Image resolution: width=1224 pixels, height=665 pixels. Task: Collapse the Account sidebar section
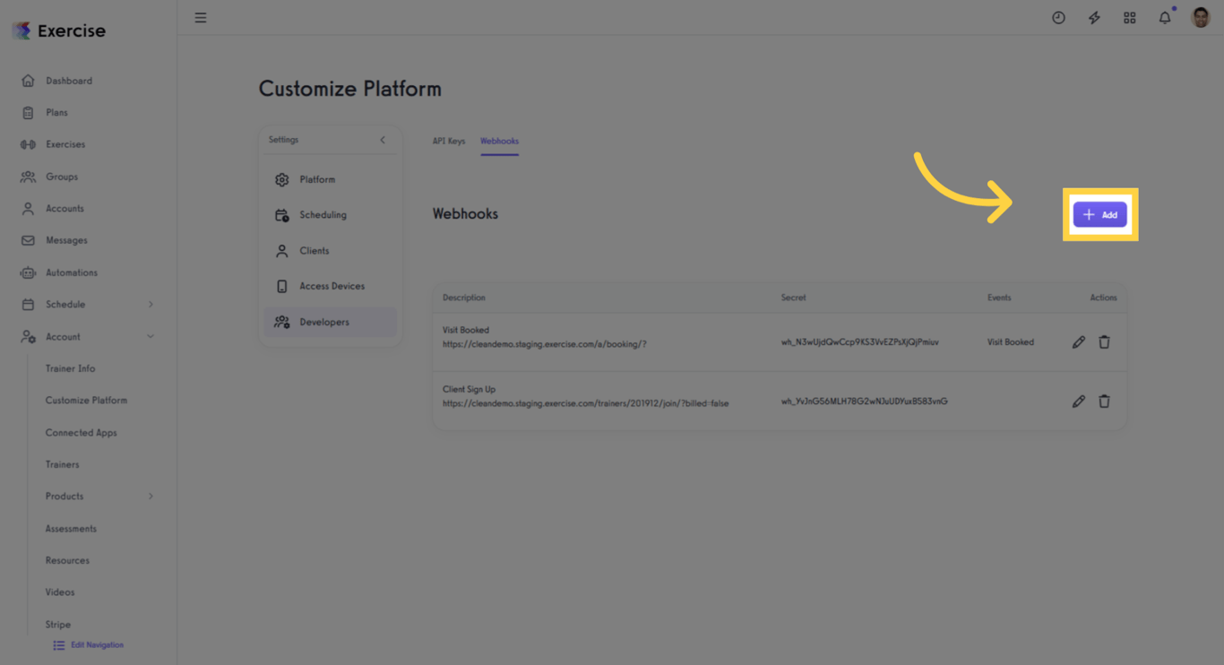pos(151,336)
